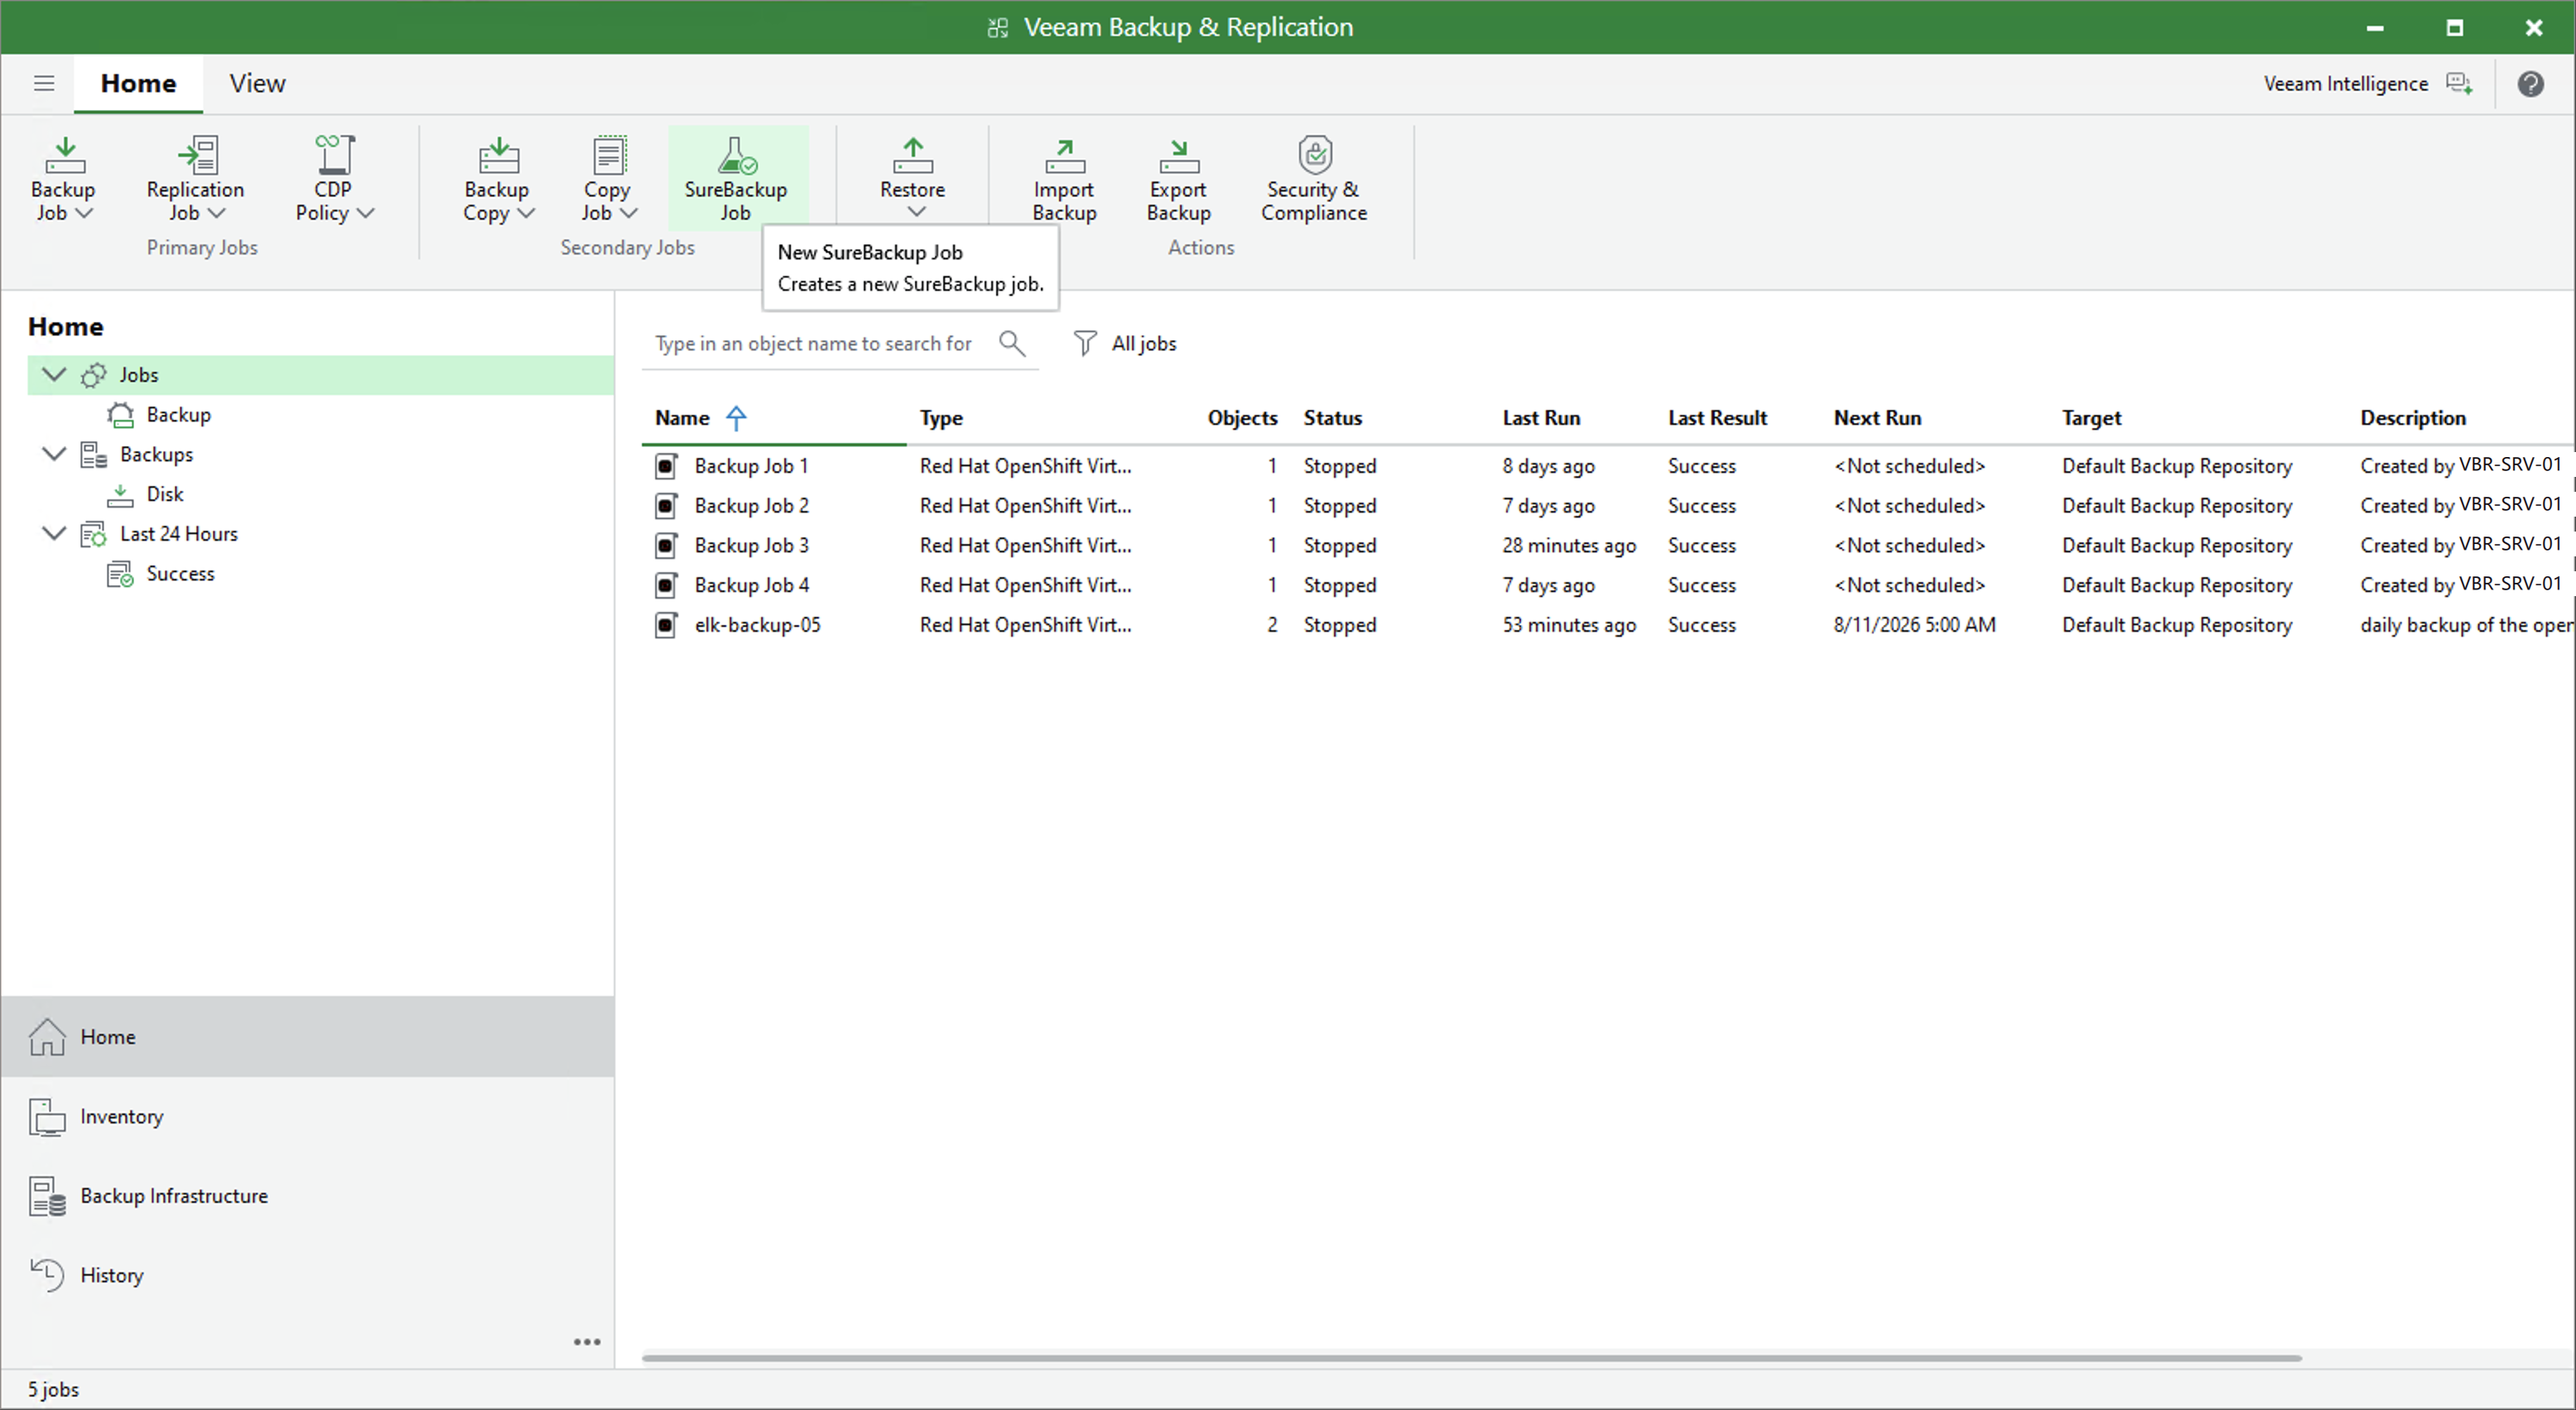Viewport: 2576px width, 1410px height.
Task: Collapse the Jobs tree node
Action: [x=54, y=375]
